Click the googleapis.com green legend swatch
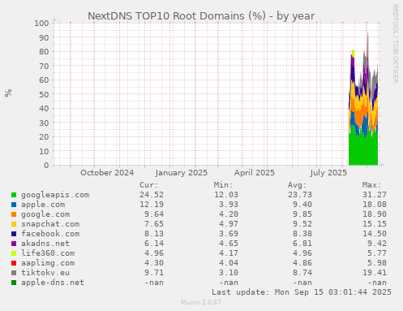 point(14,195)
